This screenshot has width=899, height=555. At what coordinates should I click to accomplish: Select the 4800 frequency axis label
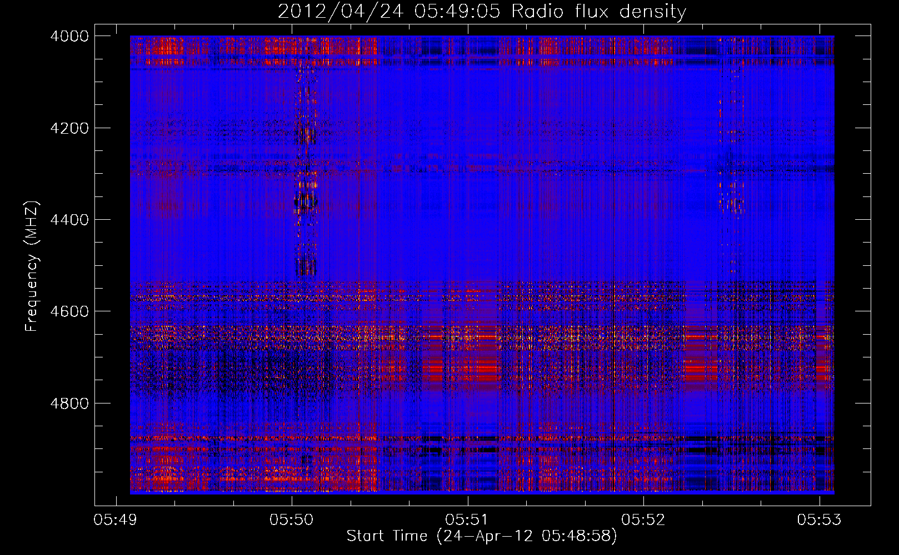pyautogui.click(x=69, y=403)
